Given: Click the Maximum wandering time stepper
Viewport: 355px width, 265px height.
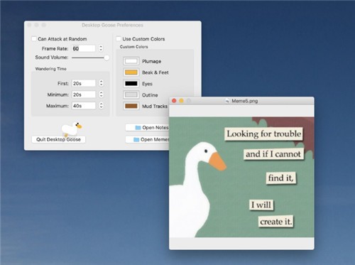Looking at the screenshot, I should tap(102, 106).
